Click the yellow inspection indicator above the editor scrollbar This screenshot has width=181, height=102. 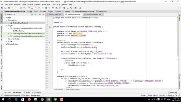click(x=177, y=17)
